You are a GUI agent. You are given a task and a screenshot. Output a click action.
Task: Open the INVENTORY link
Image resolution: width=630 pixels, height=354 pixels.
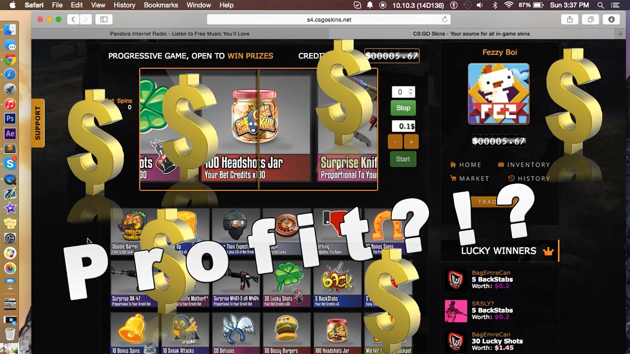[524, 165]
